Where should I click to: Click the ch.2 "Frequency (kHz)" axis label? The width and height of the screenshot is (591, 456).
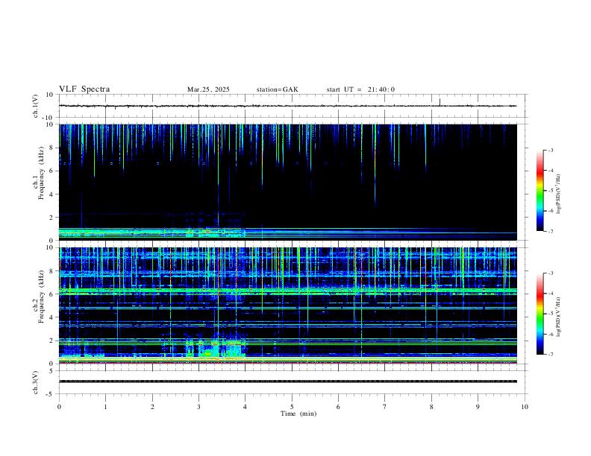[x=41, y=297]
